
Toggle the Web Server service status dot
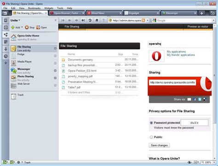[x=55, y=85]
